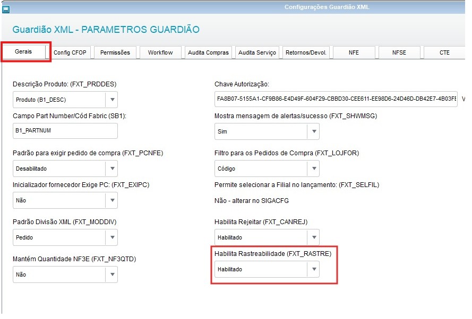
Task: Open the Padrão para exigir pedido de compra dropdown
Action: tap(65, 169)
